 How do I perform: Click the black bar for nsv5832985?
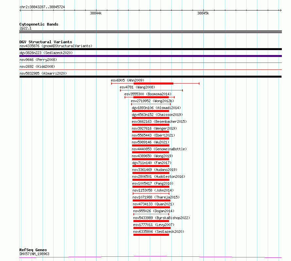tap(150, 77)
